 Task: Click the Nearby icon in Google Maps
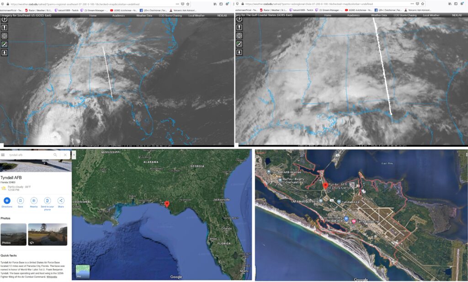[x=34, y=201]
